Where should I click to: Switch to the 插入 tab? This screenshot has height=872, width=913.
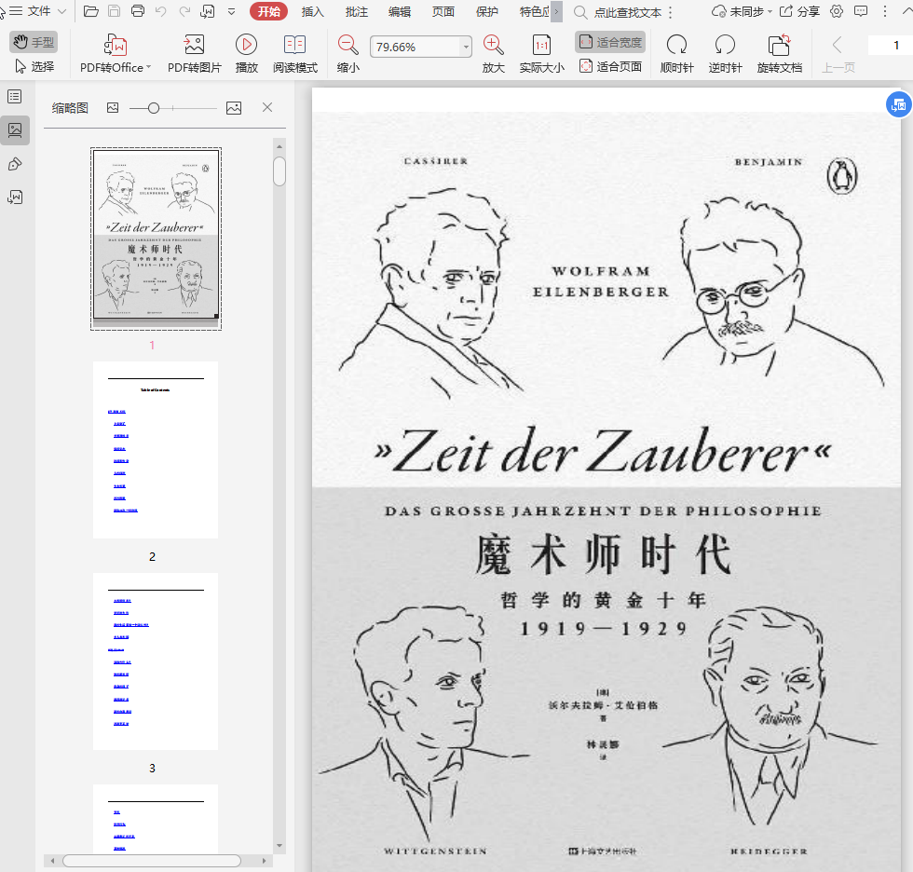pyautogui.click(x=313, y=11)
